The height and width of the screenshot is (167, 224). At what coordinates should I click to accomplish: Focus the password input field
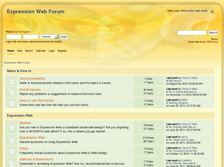tap(31, 37)
